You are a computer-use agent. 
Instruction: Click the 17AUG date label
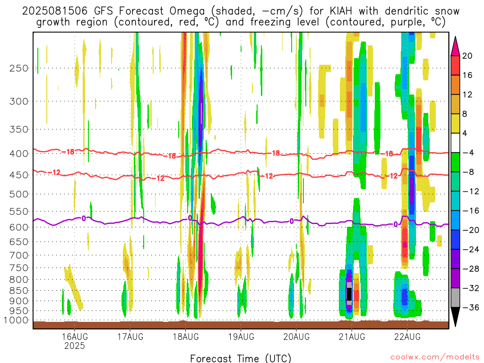[x=130, y=337]
